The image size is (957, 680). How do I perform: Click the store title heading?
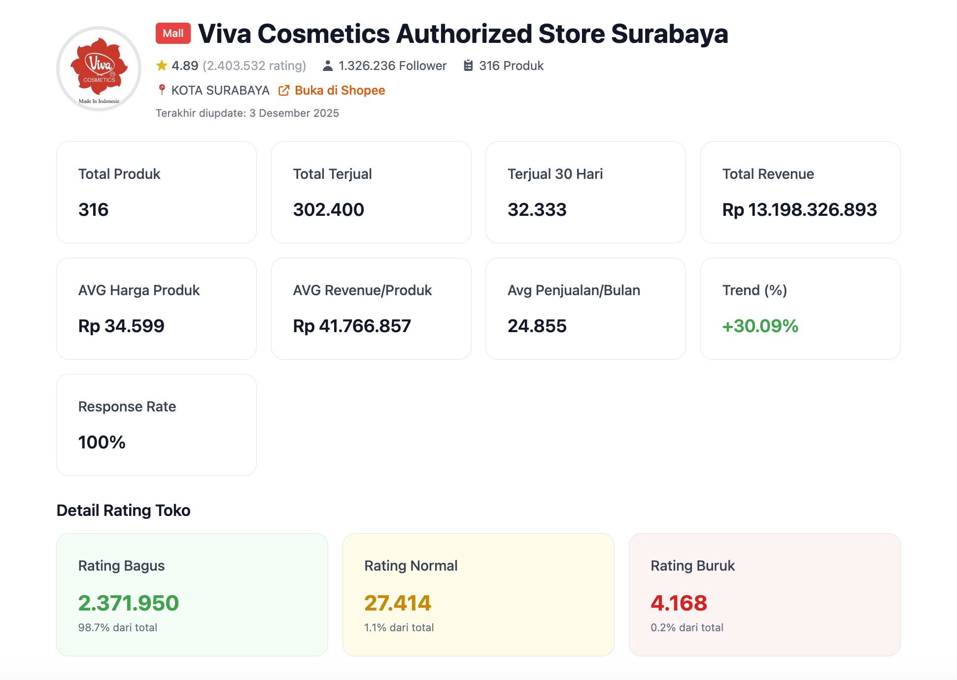coord(463,34)
